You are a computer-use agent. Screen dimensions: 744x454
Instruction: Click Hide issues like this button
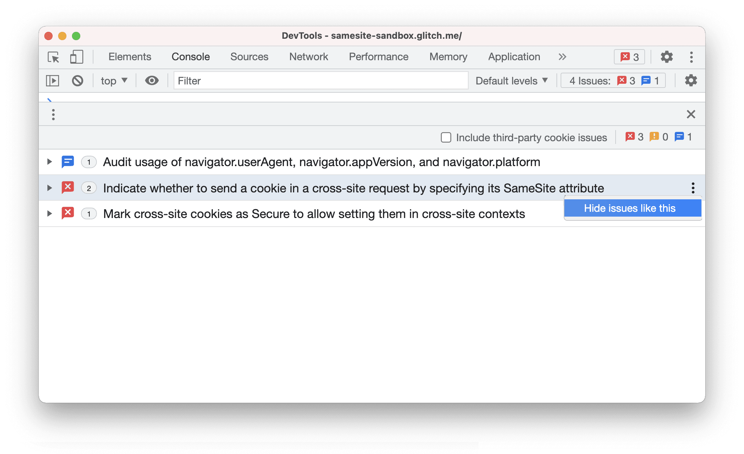(x=631, y=208)
